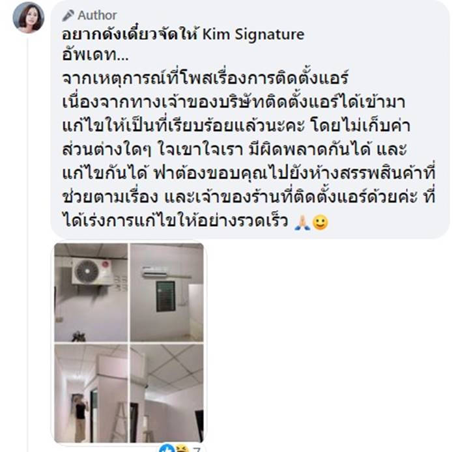The image size is (456, 452).
Task: Click the line starting "จากเหตุการณ์ที่โพส"
Action: pos(205,79)
